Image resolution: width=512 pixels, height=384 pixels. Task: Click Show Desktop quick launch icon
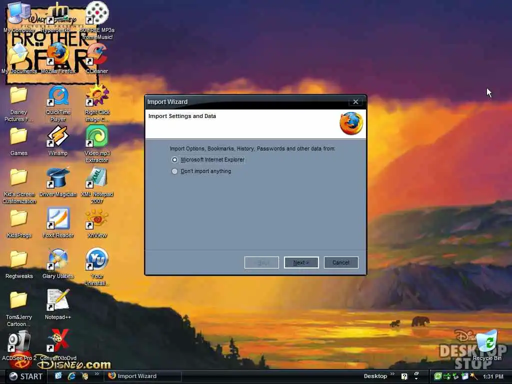pyautogui.click(x=58, y=376)
